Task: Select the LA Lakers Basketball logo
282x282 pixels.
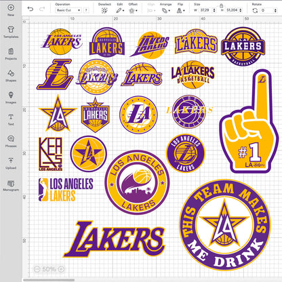Action: pos(193,75)
